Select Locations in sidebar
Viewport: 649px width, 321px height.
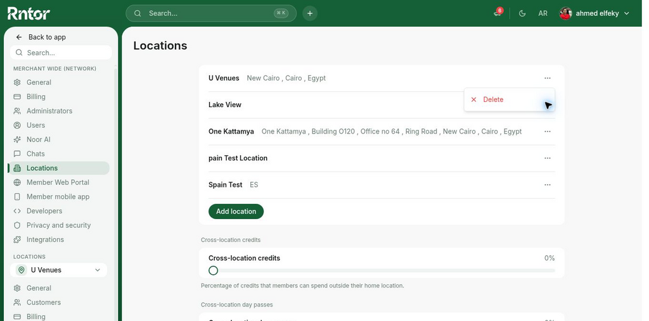(x=59, y=168)
